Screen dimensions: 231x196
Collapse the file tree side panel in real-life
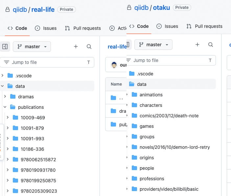5,47
